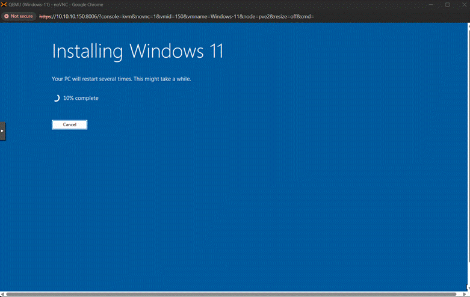The image size is (470, 297).
Task: Click the vertical scrollbar down arrow
Action: tap(468, 288)
